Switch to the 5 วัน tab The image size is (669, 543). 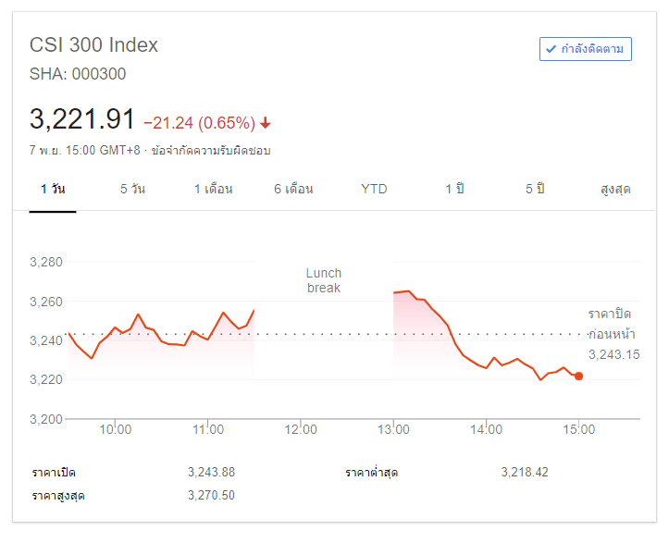132,189
